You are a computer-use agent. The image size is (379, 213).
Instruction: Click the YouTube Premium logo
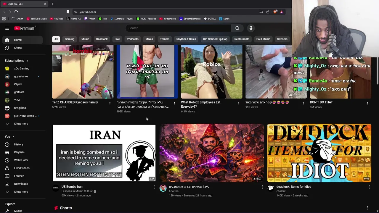pos(24,28)
